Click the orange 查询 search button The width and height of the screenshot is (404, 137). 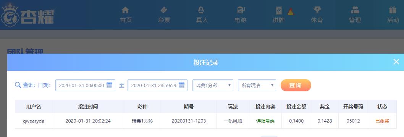point(296,85)
